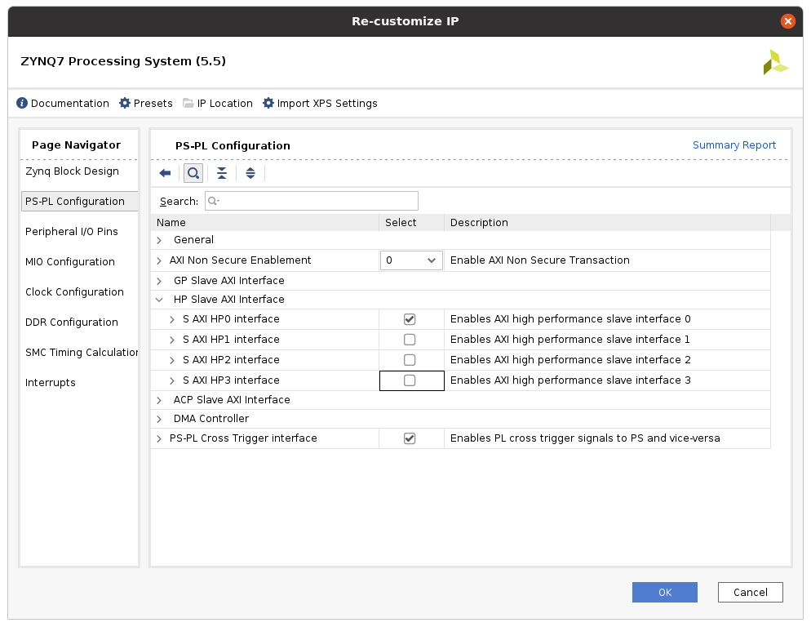This screenshot has height=627, width=811.
Task: Click 'Enables PL cross trigger signals' description
Action: (584, 438)
